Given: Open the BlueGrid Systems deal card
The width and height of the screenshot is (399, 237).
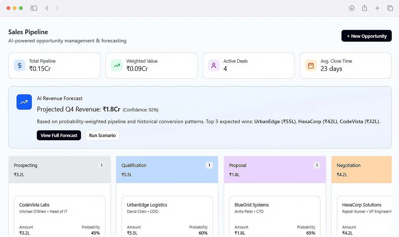Looking at the screenshot, I should point(275,216).
